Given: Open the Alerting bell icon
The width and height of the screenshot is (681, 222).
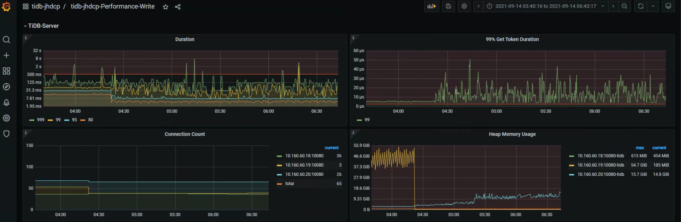Looking at the screenshot, I should click(6, 103).
